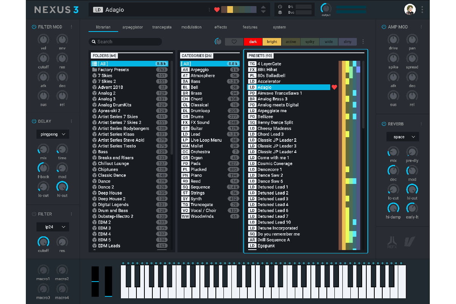Image resolution: width=456 pixels, height=304 pixels.
Task: Open DELAY three-dot options menu
Action: (x=71, y=122)
